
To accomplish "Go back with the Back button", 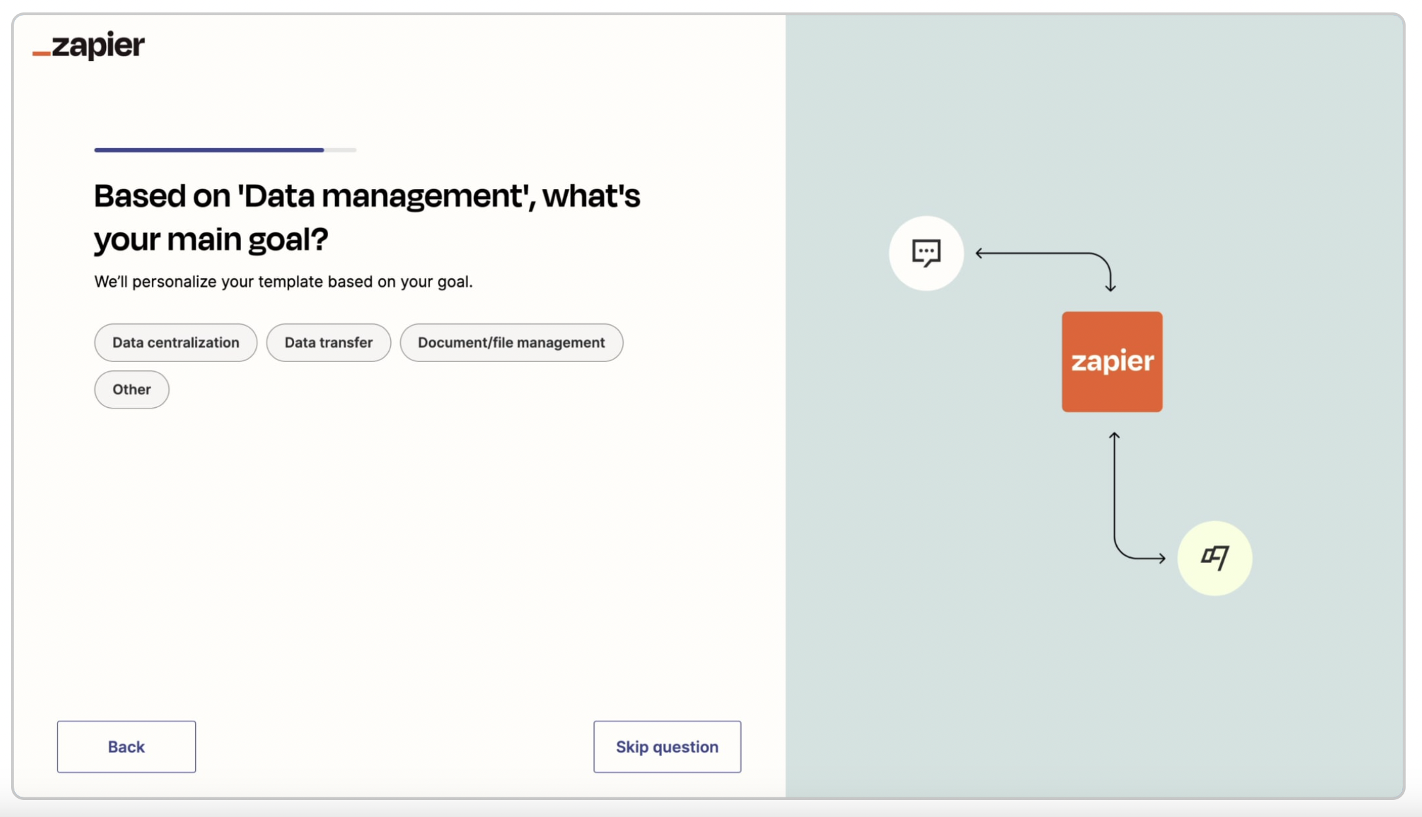I will coord(126,747).
